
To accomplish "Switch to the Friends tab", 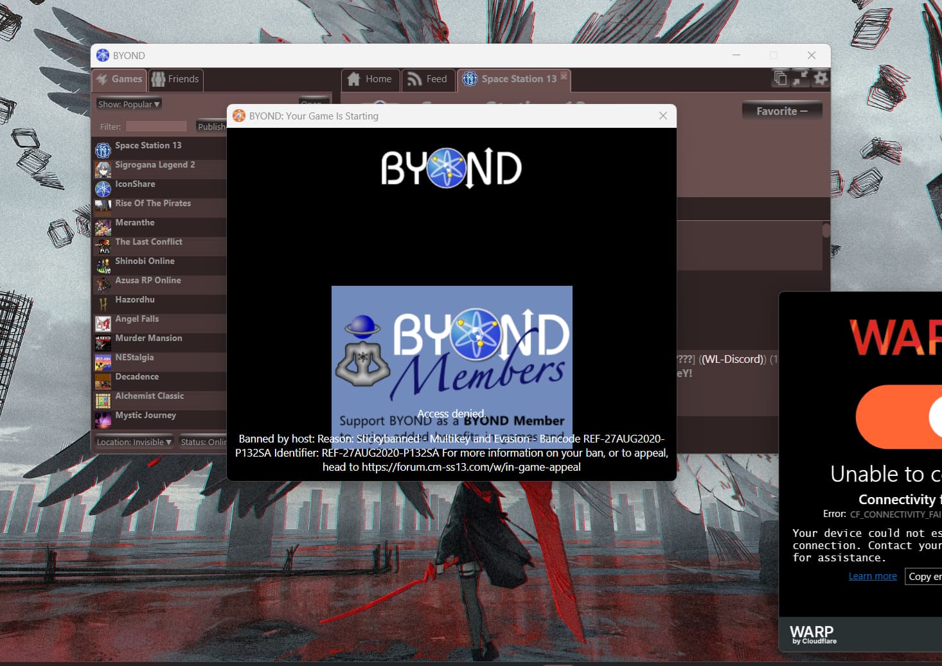I will (x=176, y=79).
